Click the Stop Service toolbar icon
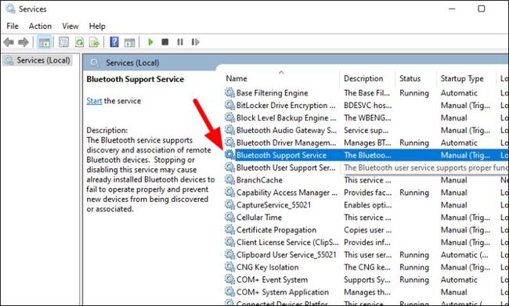Image resolution: width=509 pixels, height=306 pixels. (165, 41)
